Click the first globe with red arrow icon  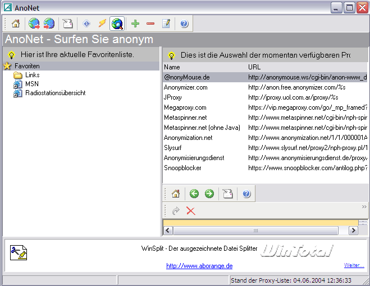[x=34, y=24]
